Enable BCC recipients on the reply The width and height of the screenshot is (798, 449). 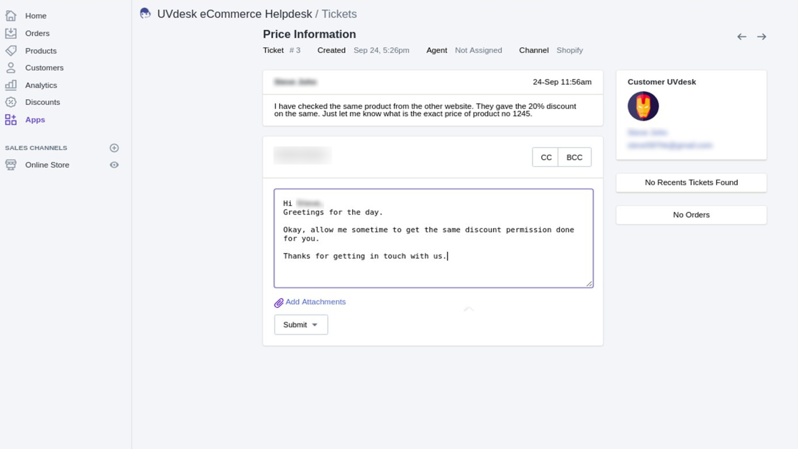(575, 157)
